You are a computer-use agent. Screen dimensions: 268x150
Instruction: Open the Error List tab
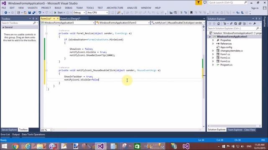5,135
